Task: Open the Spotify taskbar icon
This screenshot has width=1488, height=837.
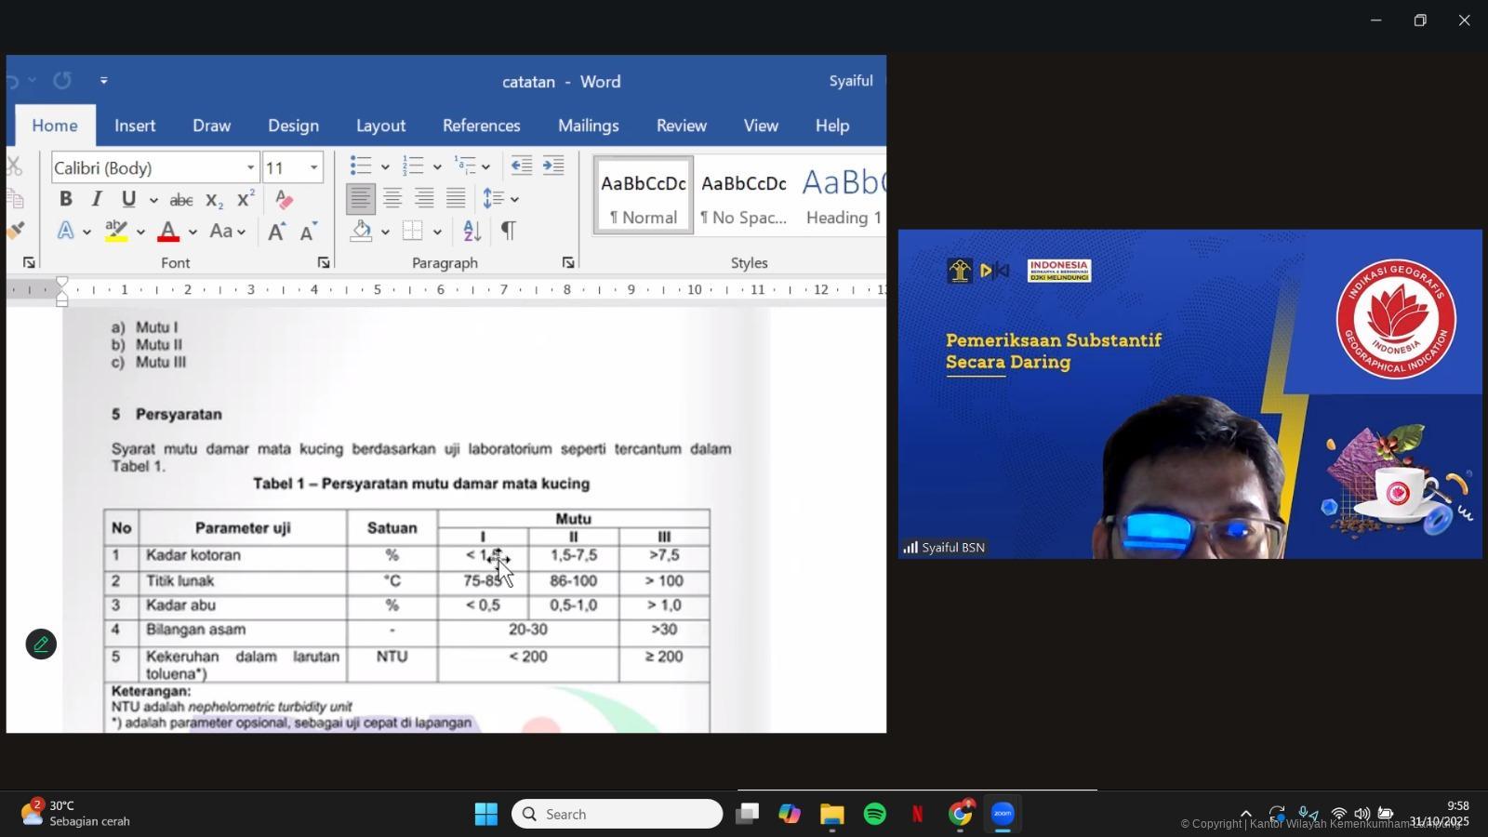Action: (875, 815)
